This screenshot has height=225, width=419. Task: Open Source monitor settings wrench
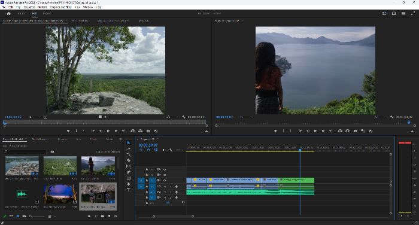pyautogui.click(x=184, y=117)
